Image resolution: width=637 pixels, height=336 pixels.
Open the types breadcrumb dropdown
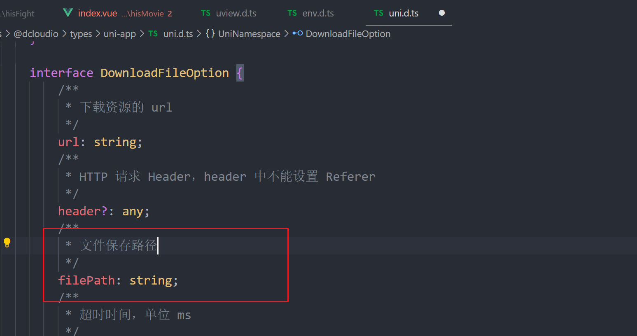click(x=81, y=33)
